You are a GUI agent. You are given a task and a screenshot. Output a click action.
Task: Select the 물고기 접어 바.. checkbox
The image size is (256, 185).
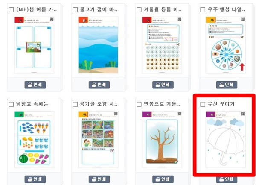75,10
